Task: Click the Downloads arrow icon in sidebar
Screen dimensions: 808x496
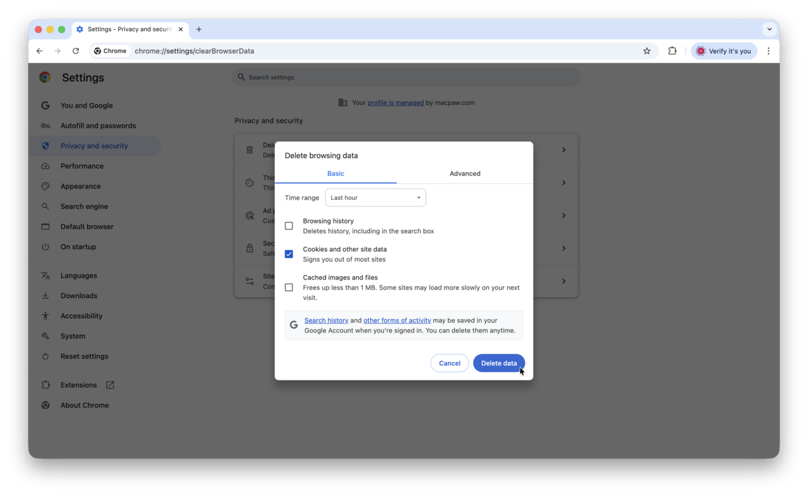Action: [x=45, y=295]
